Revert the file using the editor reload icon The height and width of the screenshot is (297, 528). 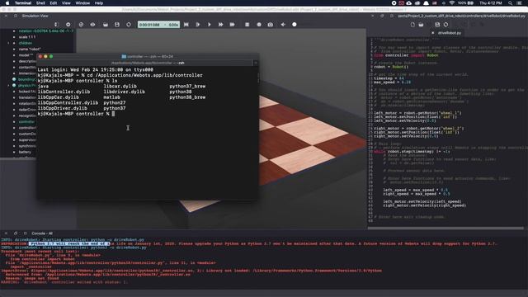445,25
